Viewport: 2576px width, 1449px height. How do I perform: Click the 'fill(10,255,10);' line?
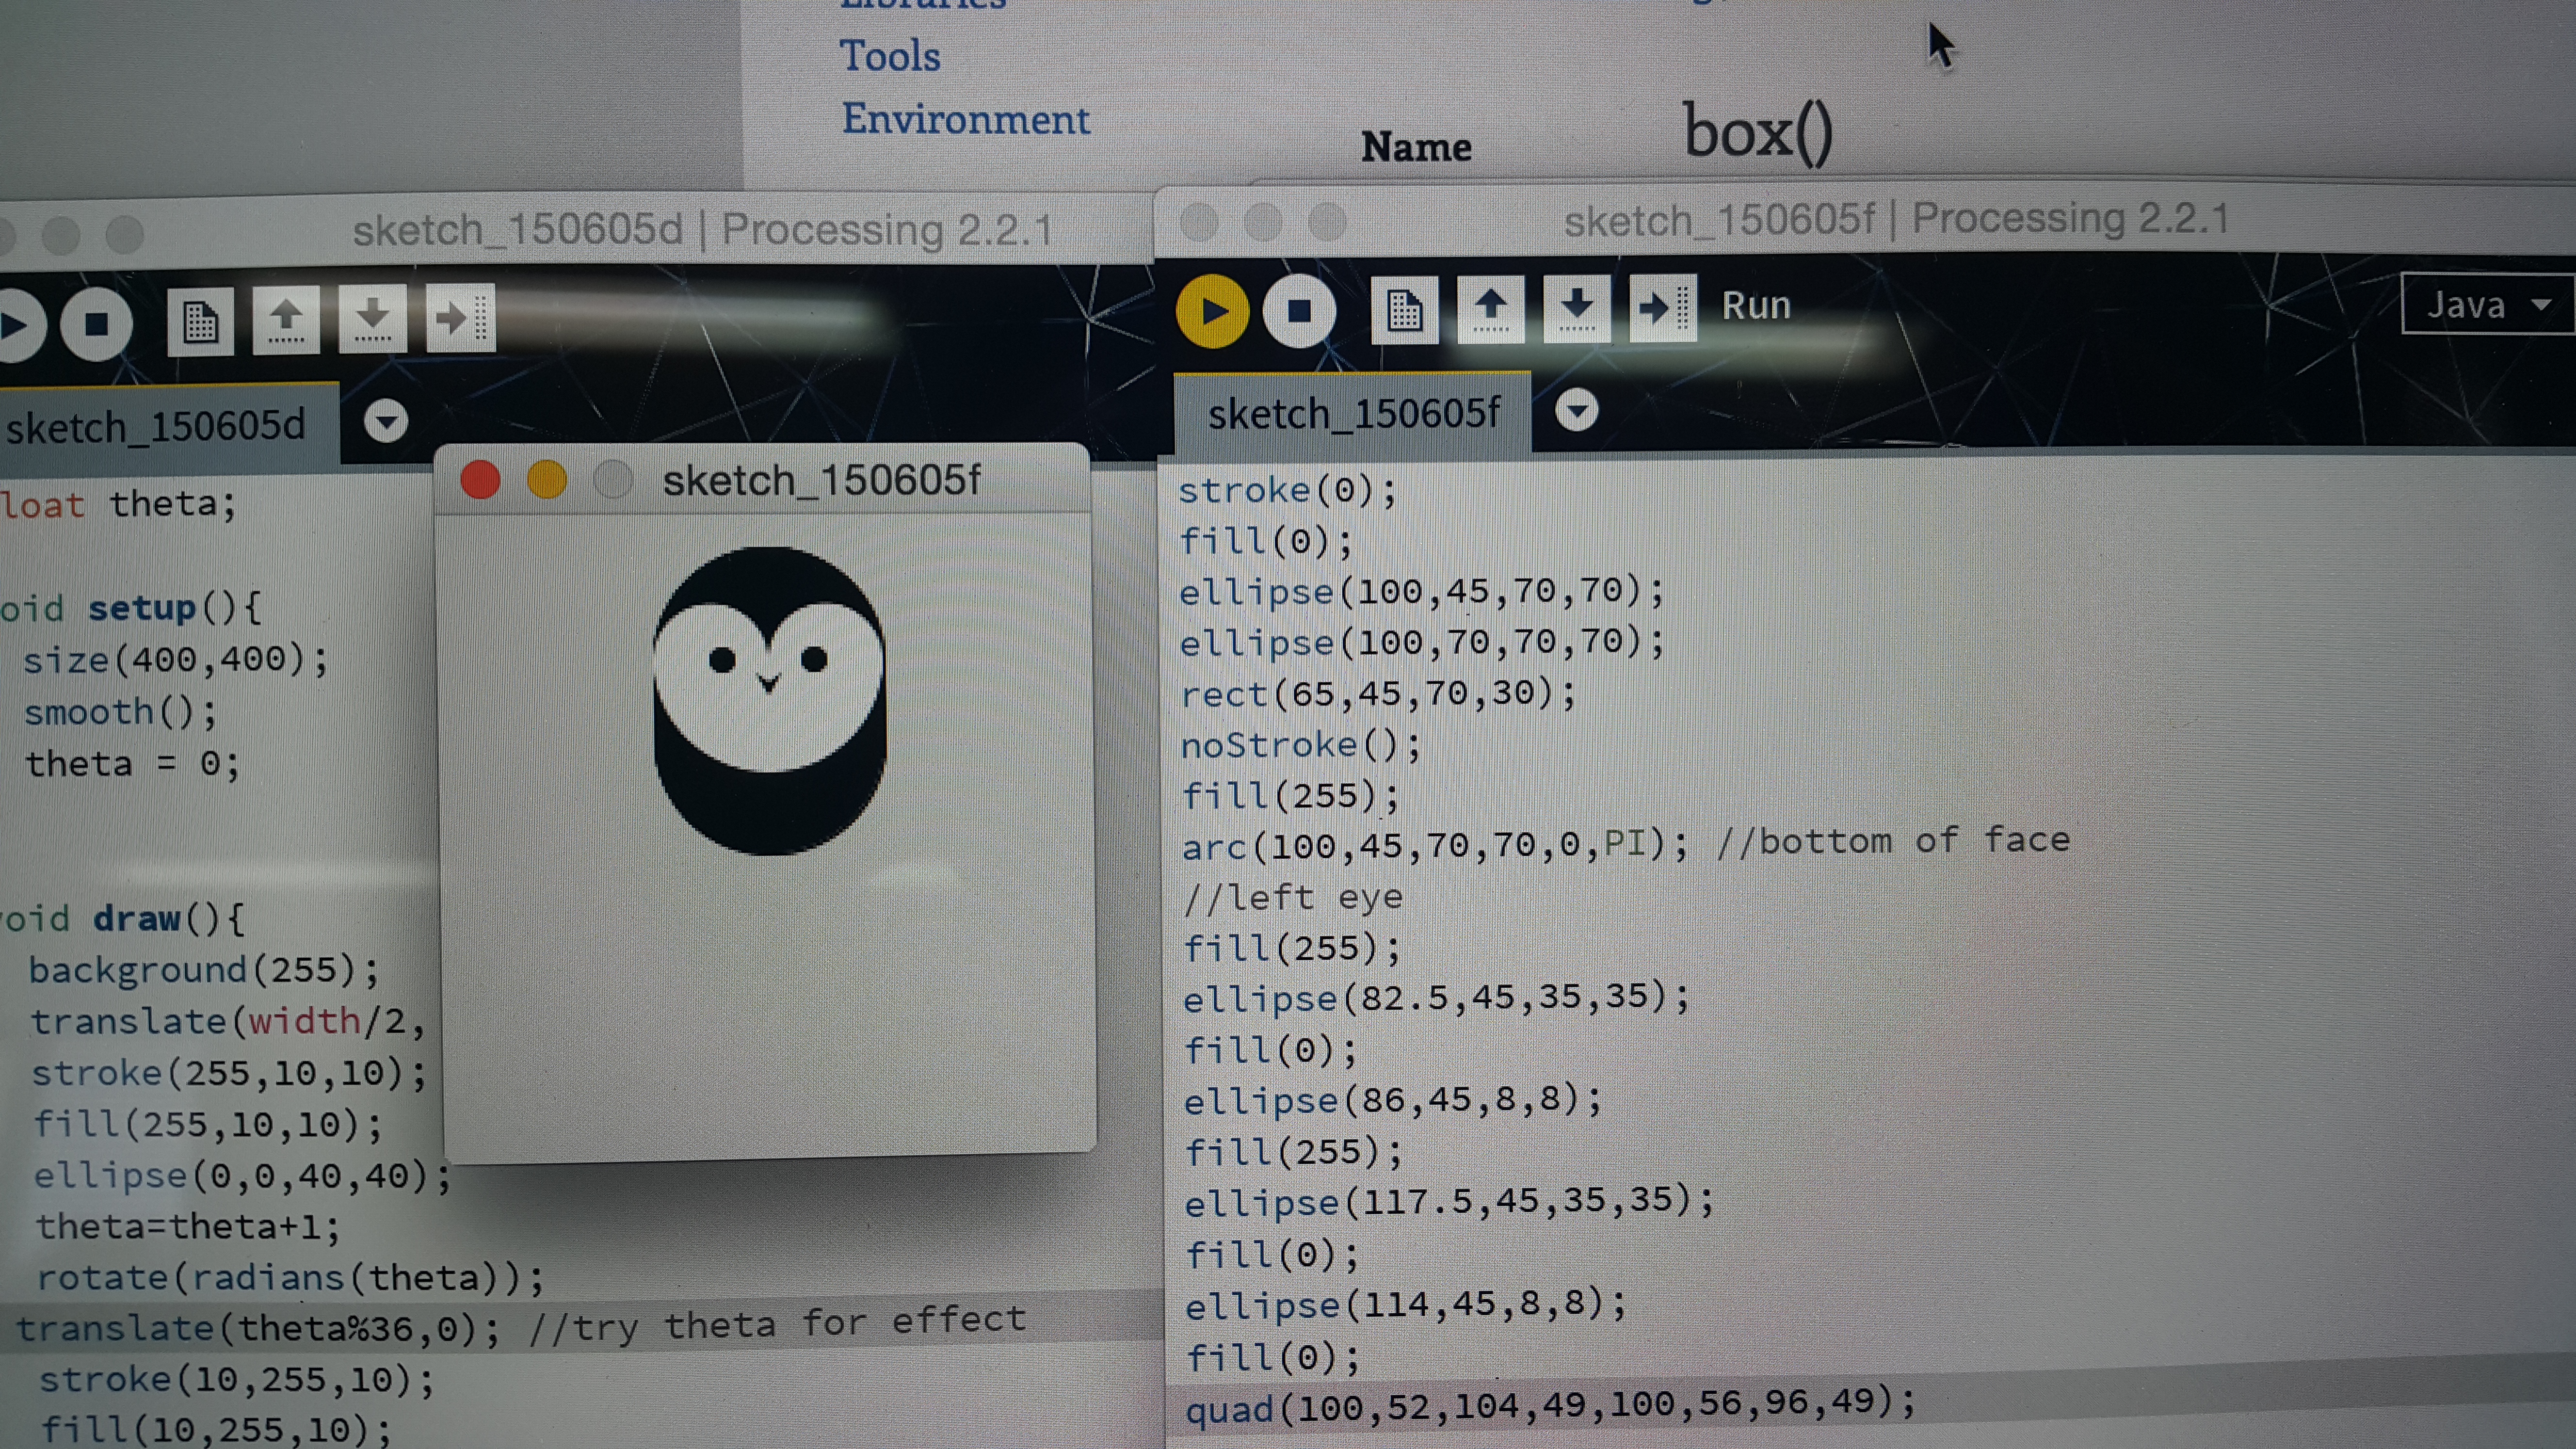pos(216,1429)
